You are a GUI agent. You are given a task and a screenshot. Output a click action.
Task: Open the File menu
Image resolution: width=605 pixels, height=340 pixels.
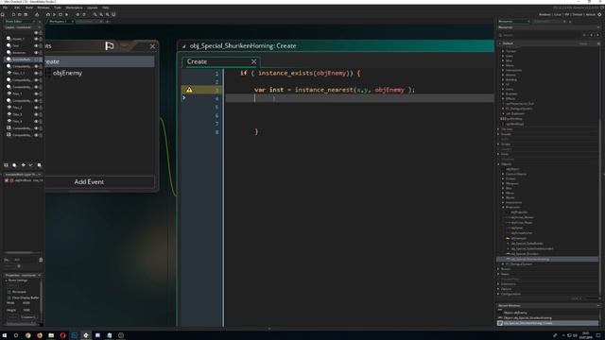[x=5, y=8]
